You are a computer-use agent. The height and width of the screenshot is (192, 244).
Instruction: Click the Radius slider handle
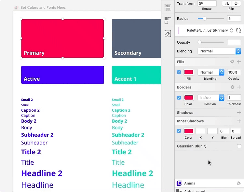coord(205,19)
